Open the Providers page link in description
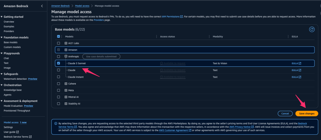The width and height of the screenshot is (321, 140). coord(99,20)
